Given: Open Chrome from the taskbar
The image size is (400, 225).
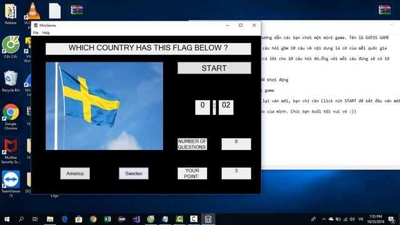Looking at the screenshot, I should pos(93,219).
